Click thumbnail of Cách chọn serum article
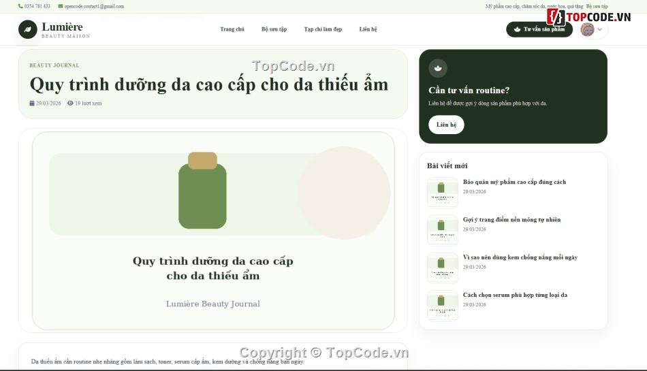The height and width of the screenshot is (371, 647). point(442,306)
